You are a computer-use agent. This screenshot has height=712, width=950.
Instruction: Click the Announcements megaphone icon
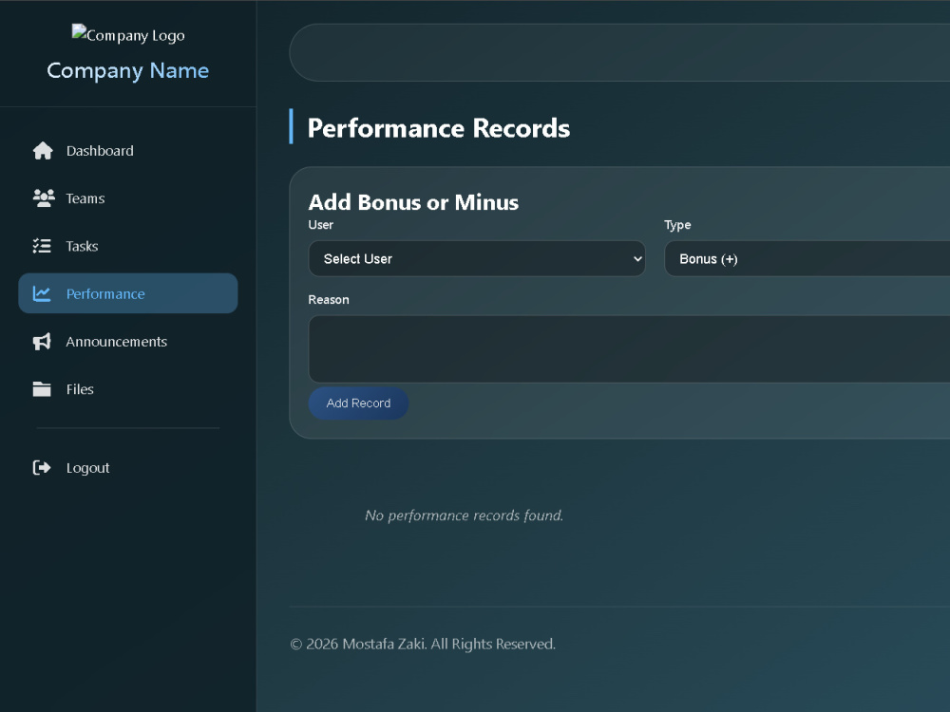pyautogui.click(x=42, y=342)
